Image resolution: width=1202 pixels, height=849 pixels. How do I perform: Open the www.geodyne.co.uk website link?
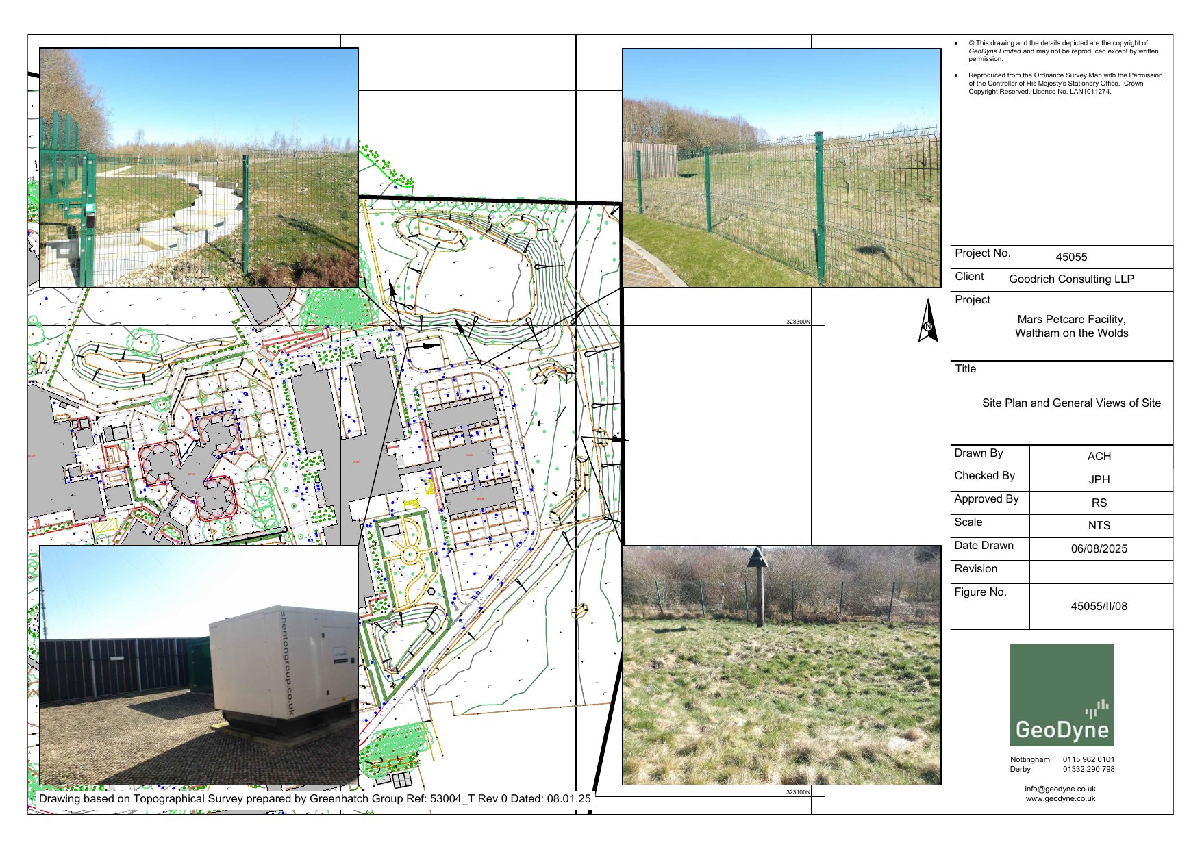(1060, 798)
